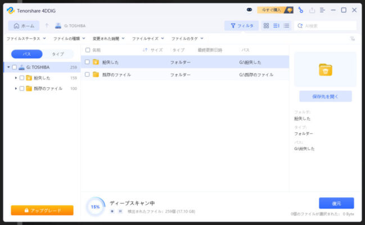The height and width of the screenshot is (225, 365).
Task: Stop the deep scan
Action: pos(112,211)
